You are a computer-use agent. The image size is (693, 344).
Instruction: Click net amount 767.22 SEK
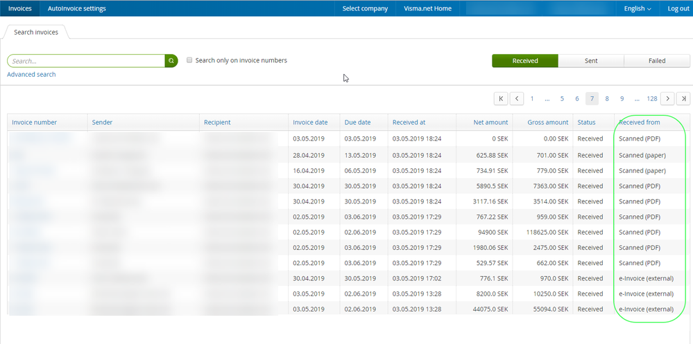[492, 217]
